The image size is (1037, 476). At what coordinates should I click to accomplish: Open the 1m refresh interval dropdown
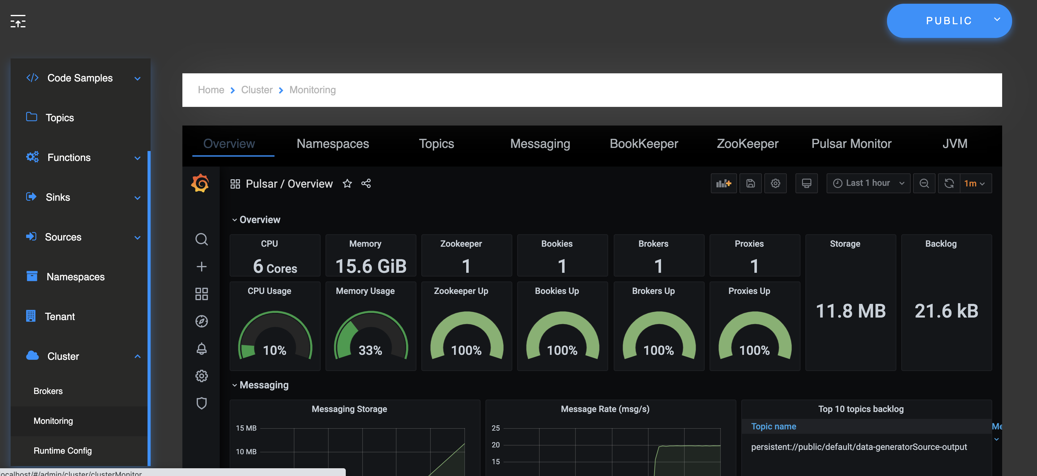(x=975, y=183)
